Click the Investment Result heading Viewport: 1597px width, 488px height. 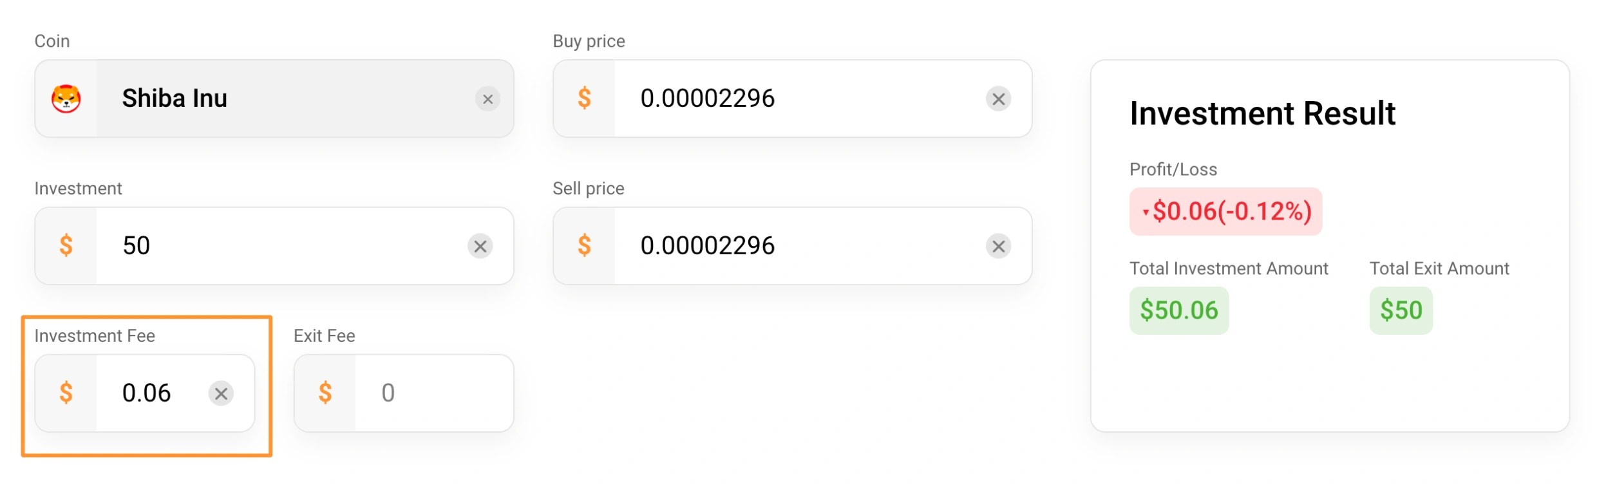1263,113
